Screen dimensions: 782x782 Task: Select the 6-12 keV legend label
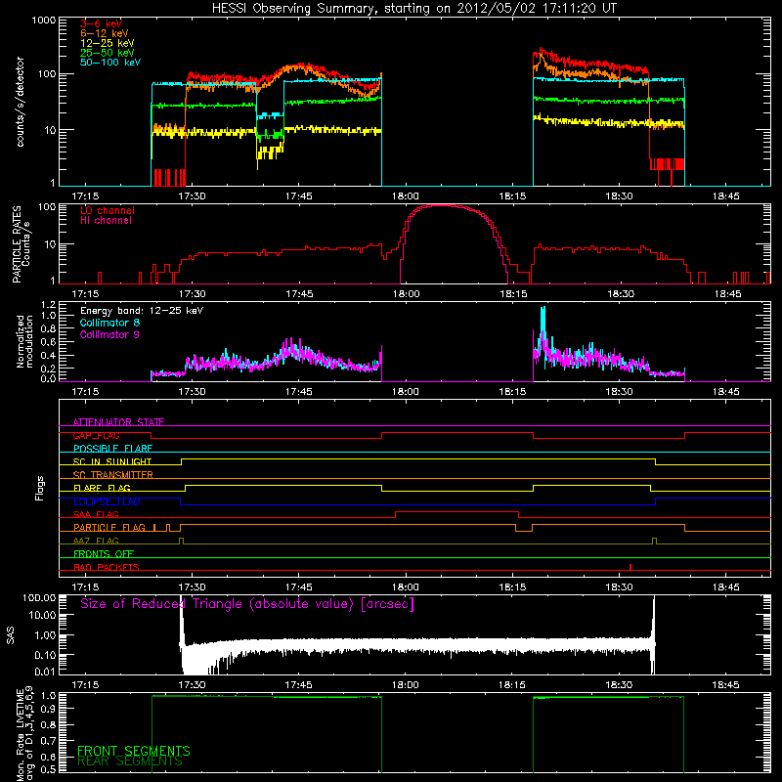pos(105,33)
